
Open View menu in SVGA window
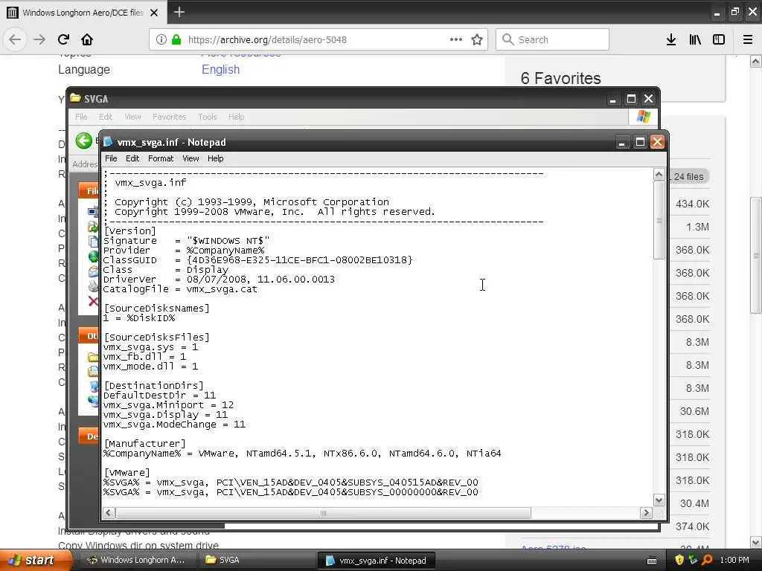tap(132, 117)
